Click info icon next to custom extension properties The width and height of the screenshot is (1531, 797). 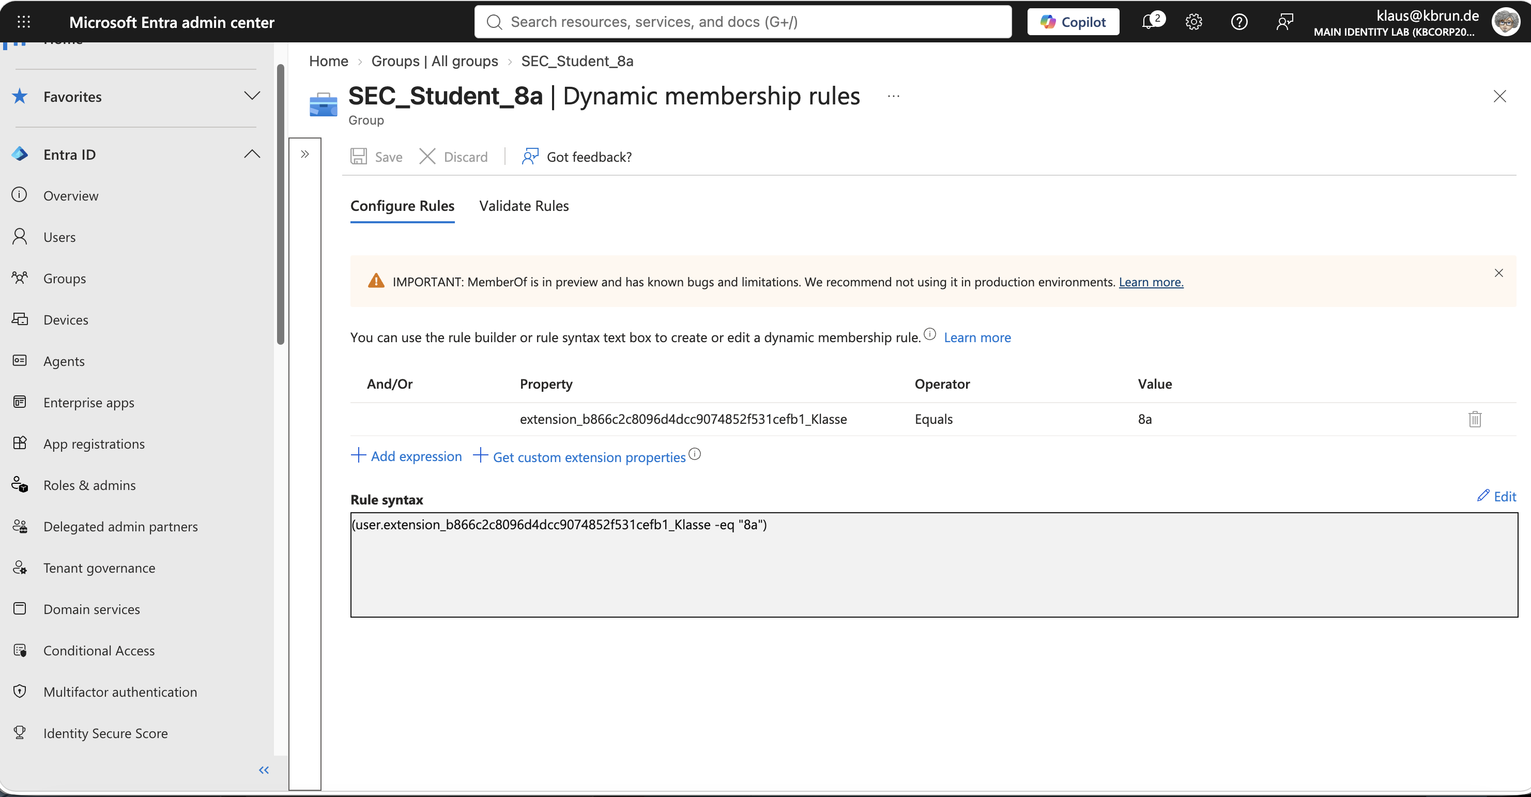click(695, 454)
